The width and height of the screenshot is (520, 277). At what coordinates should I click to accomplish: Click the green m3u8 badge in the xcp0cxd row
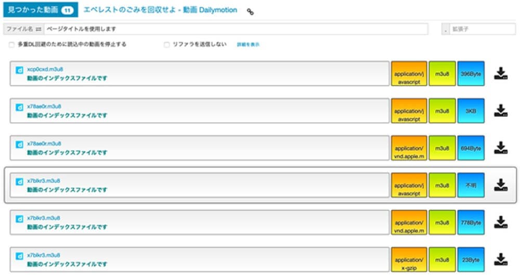(442, 74)
